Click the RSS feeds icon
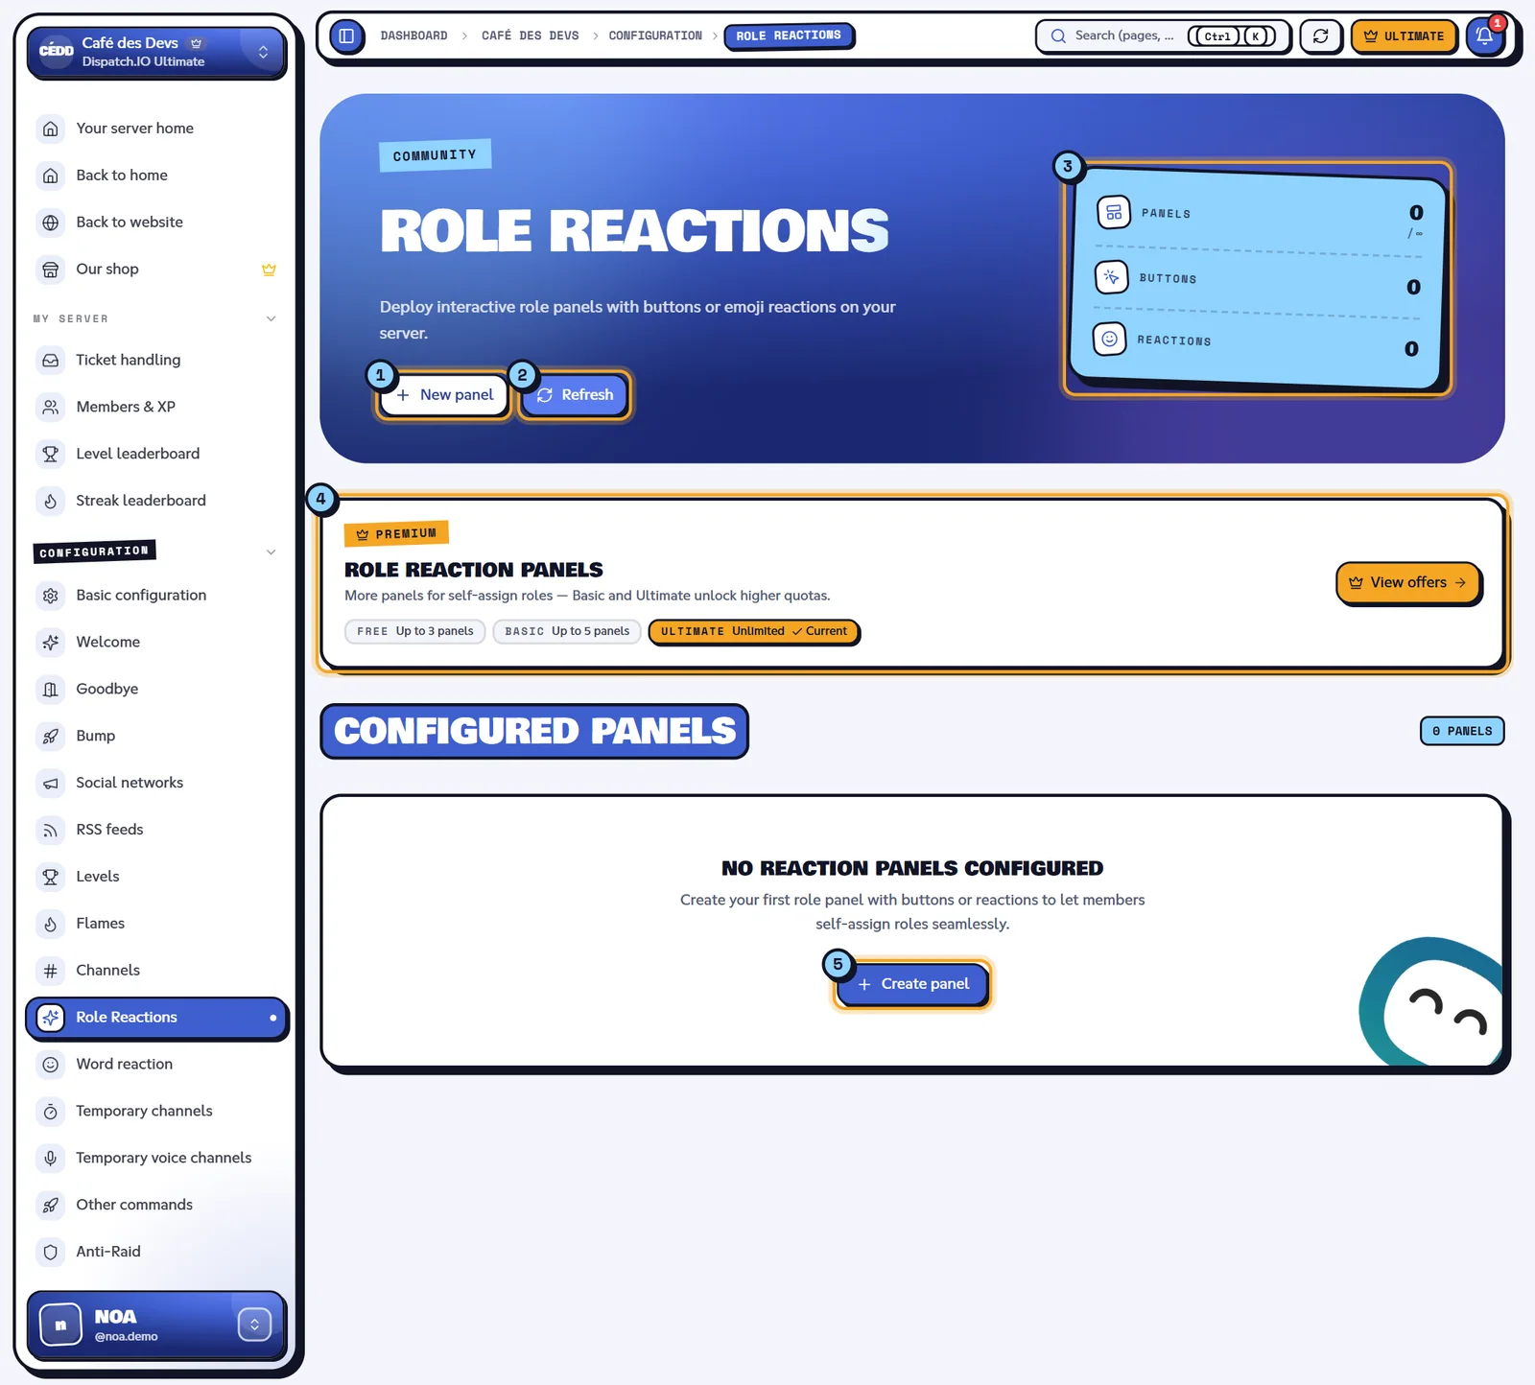1535x1385 pixels. pyautogui.click(x=51, y=831)
